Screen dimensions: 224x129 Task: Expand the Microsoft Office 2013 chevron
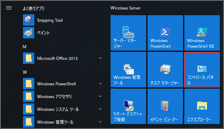(x=100, y=58)
